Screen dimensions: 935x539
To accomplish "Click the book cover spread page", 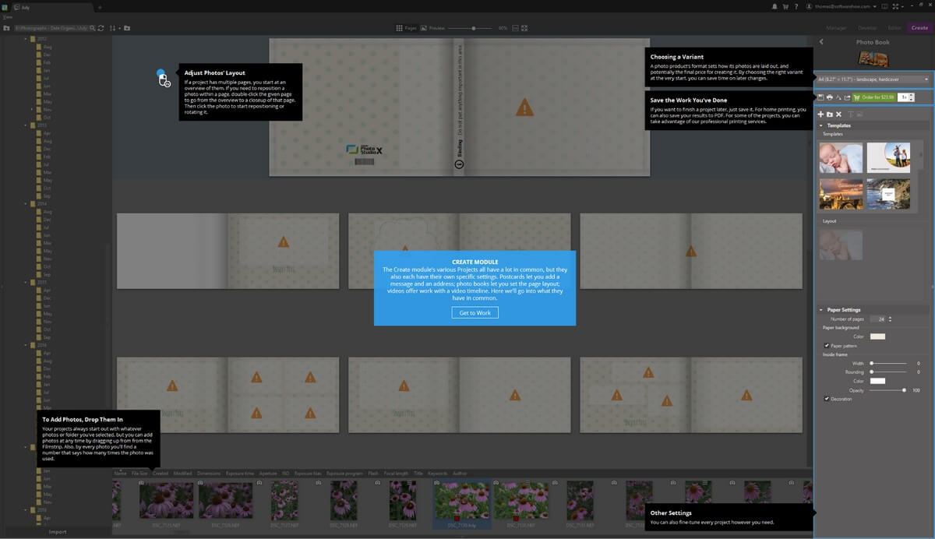I will [x=459, y=107].
